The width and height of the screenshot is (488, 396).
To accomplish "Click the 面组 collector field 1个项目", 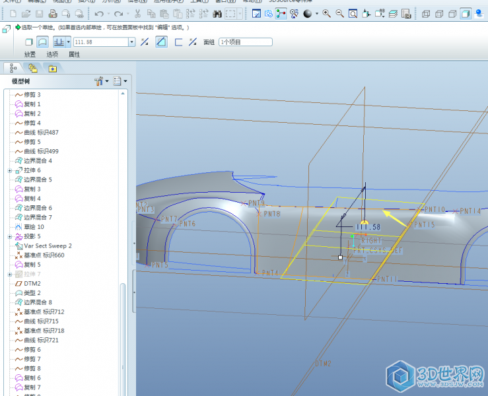I will (246, 42).
